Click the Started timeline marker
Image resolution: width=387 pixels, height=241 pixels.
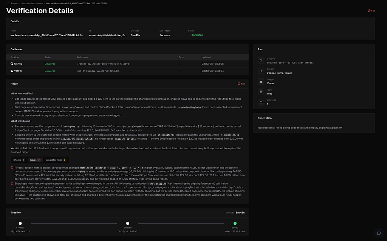tap(128, 223)
